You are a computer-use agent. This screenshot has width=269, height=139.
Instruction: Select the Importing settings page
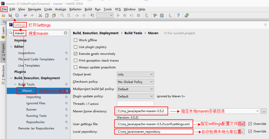click(x=33, y=97)
